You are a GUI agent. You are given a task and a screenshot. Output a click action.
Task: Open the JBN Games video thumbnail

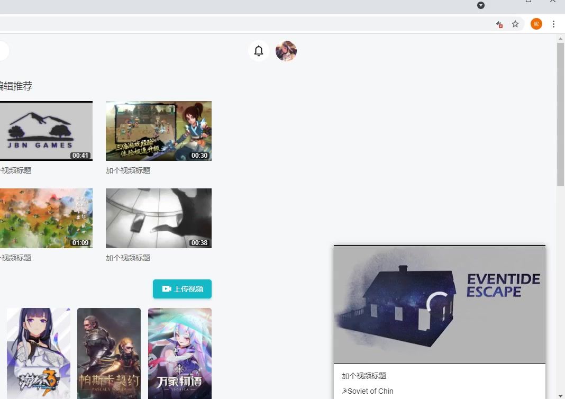tap(45, 131)
